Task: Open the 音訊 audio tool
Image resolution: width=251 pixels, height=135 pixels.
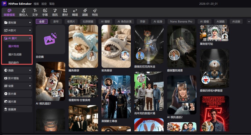Action: tap(55, 12)
